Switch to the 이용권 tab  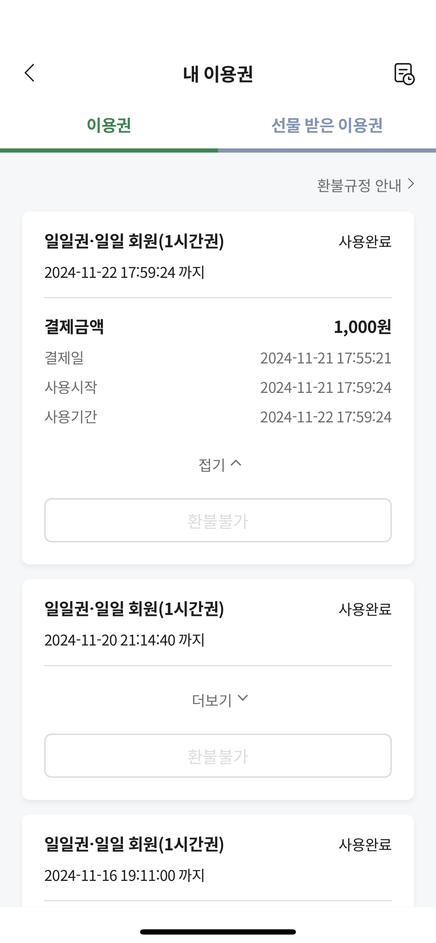pos(109,125)
